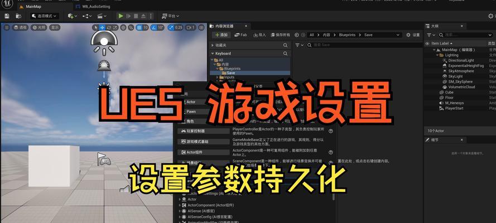Collapse the Lighting folder in outliner

(437, 55)
